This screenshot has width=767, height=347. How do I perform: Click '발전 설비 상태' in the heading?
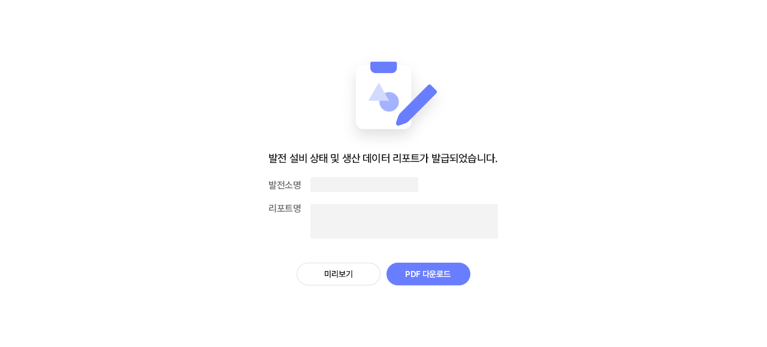(x=297, y=159)
